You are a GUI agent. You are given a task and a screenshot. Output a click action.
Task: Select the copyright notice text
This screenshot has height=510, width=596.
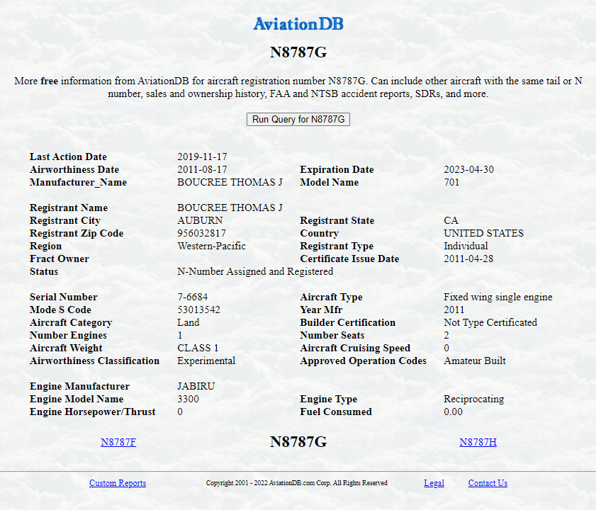296,482
